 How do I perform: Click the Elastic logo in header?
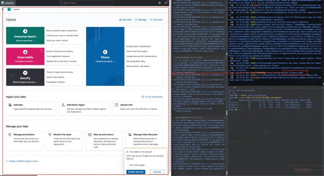coord(8,3)
